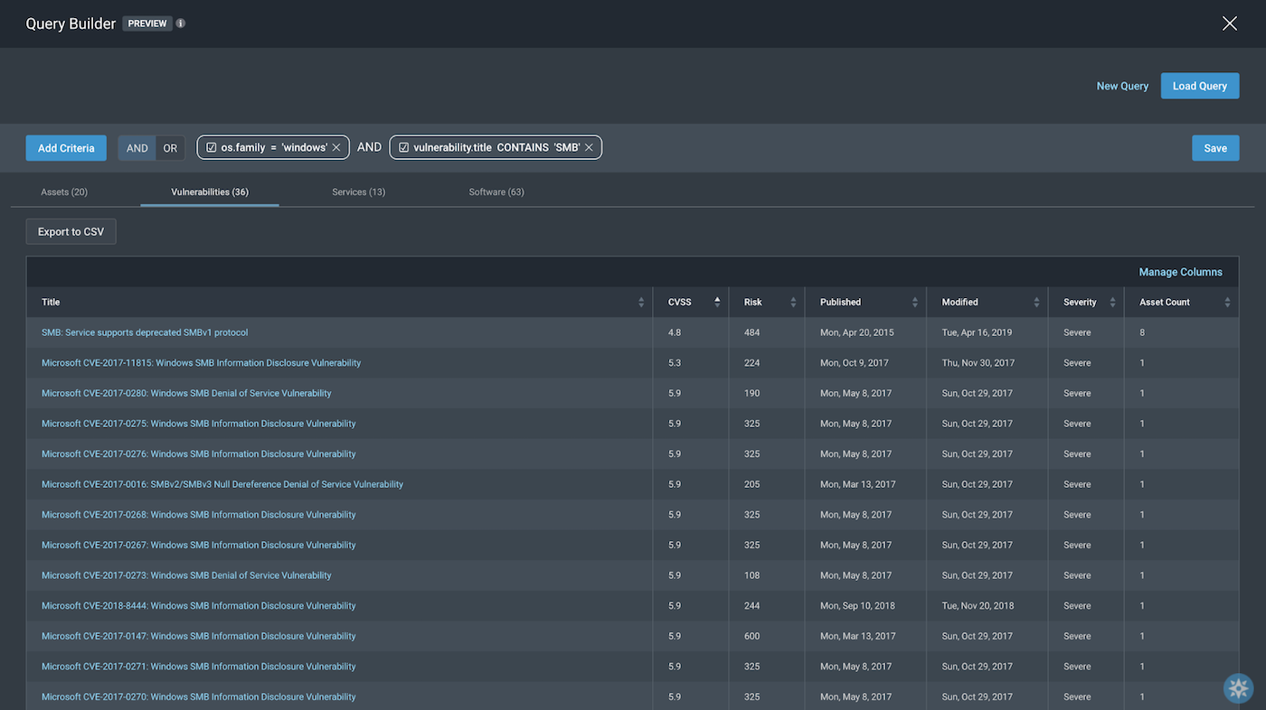
Task: Open the snowflake help widget icon
Action: click(x=1238, y=688)
